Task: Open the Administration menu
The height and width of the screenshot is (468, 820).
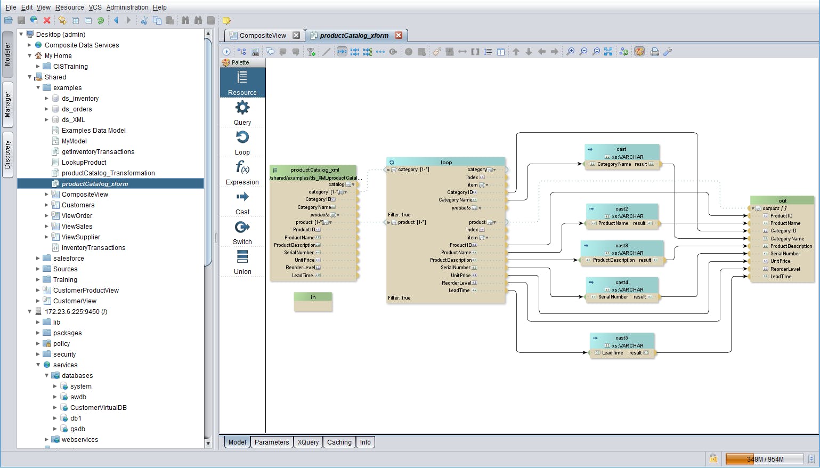Action: coord(127,7)
